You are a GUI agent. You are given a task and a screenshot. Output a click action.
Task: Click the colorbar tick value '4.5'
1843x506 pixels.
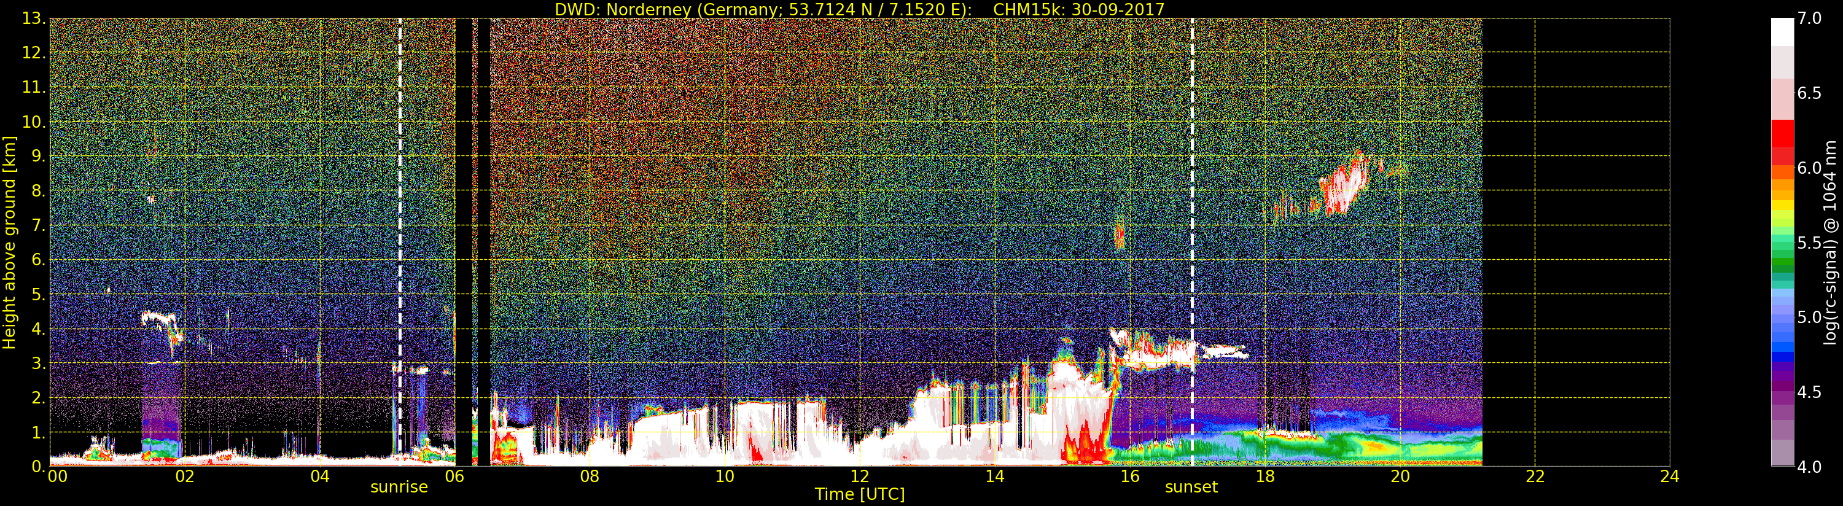1809,392
